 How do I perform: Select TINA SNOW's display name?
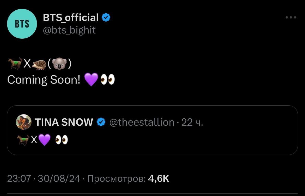[64, 122]
